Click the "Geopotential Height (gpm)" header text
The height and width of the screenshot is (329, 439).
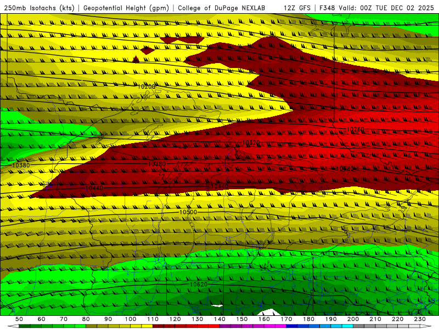point(126,8)
